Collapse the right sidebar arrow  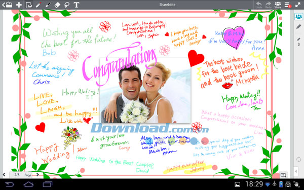tap(296, 171)
